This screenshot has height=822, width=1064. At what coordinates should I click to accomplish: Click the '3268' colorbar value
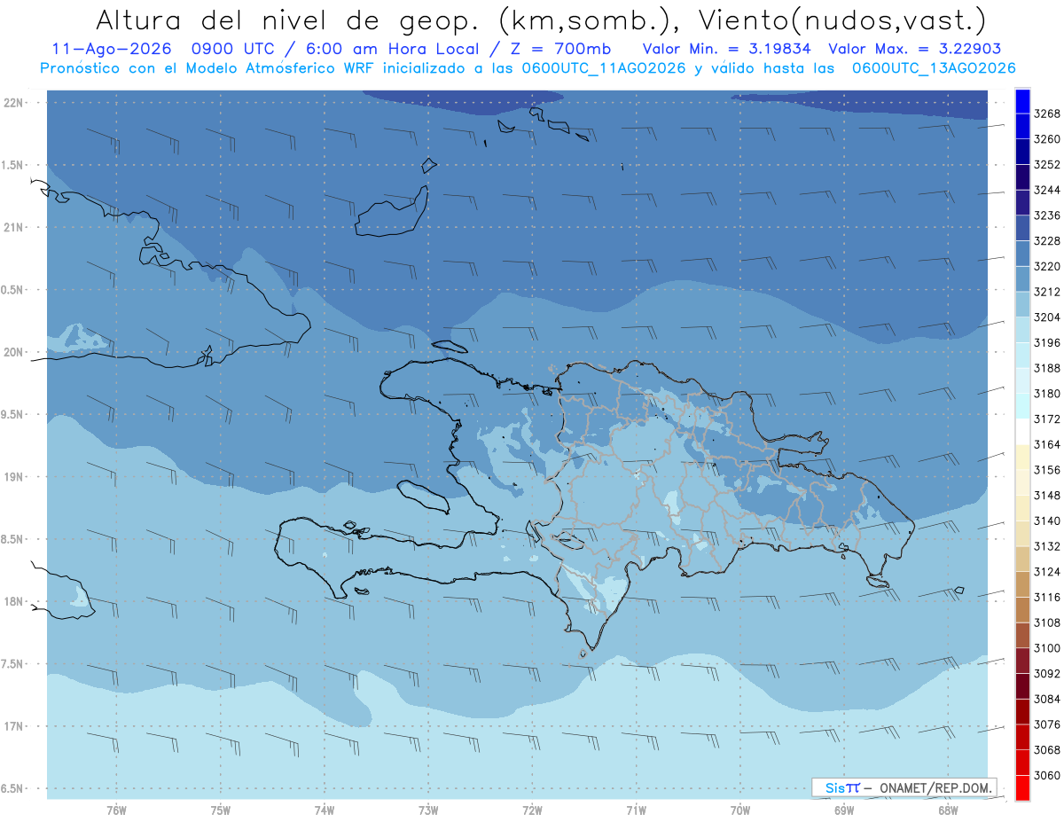pyautogui.click(x=1047, y=114)
